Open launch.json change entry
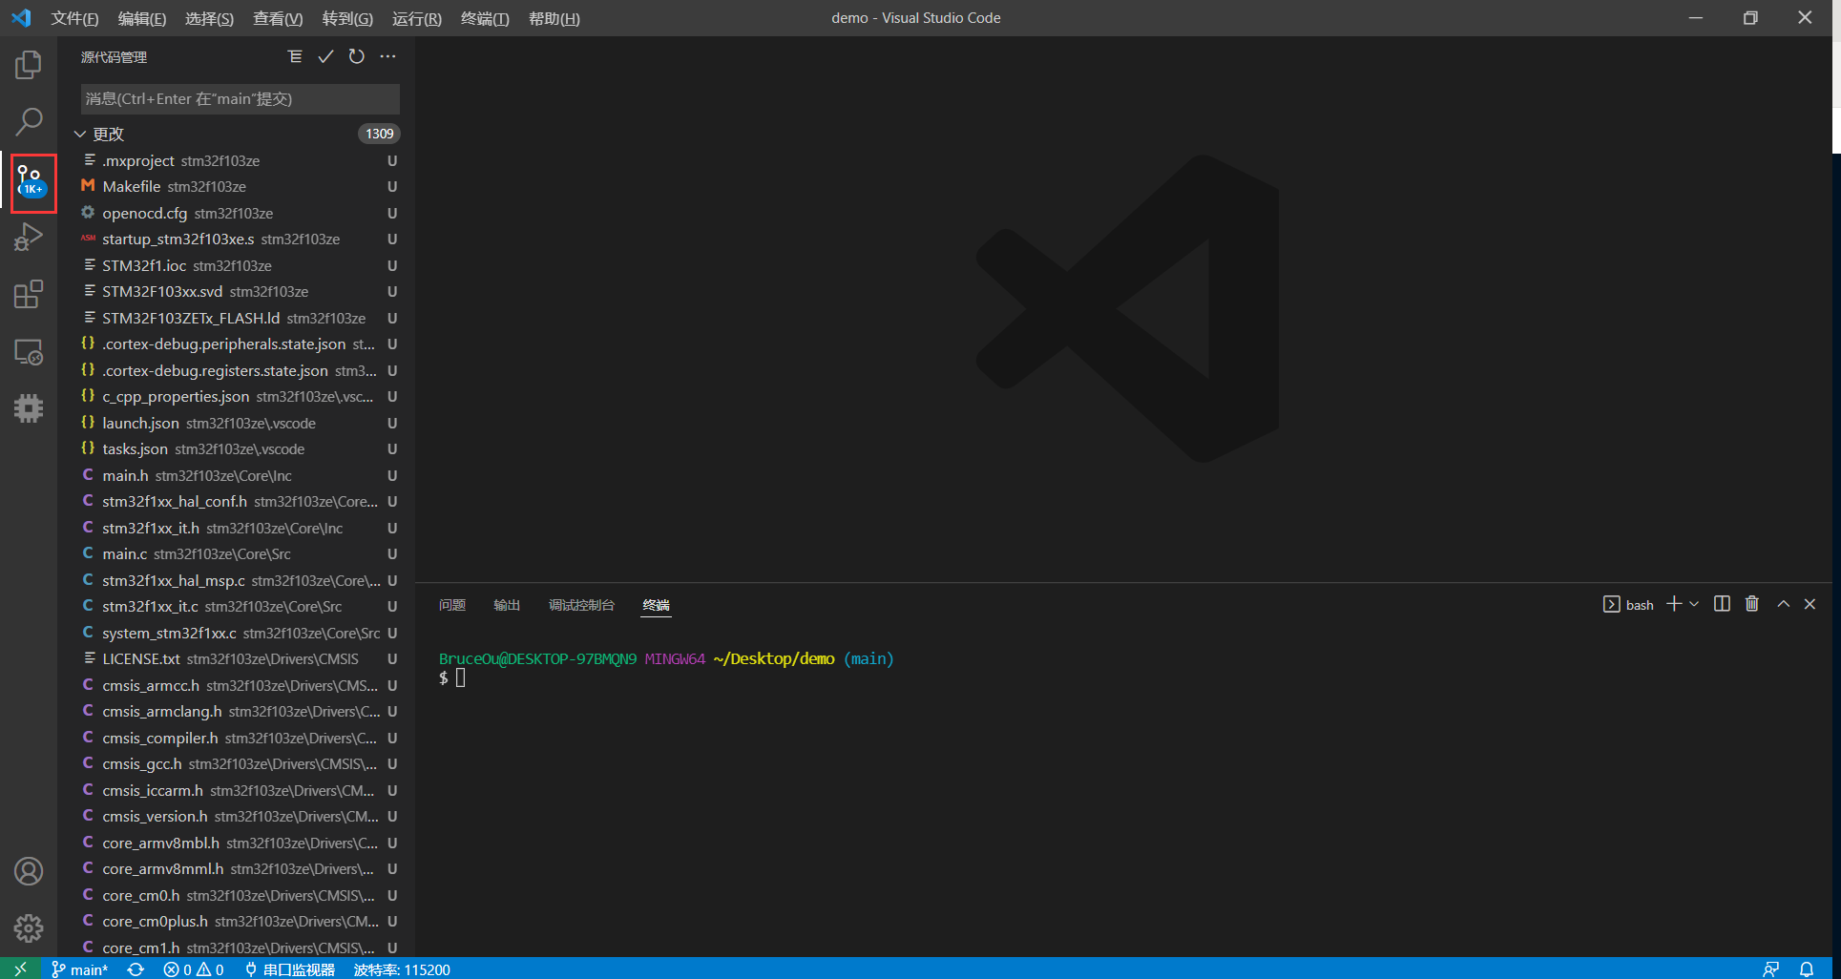The image size is (1841, 979). [237, 423]
